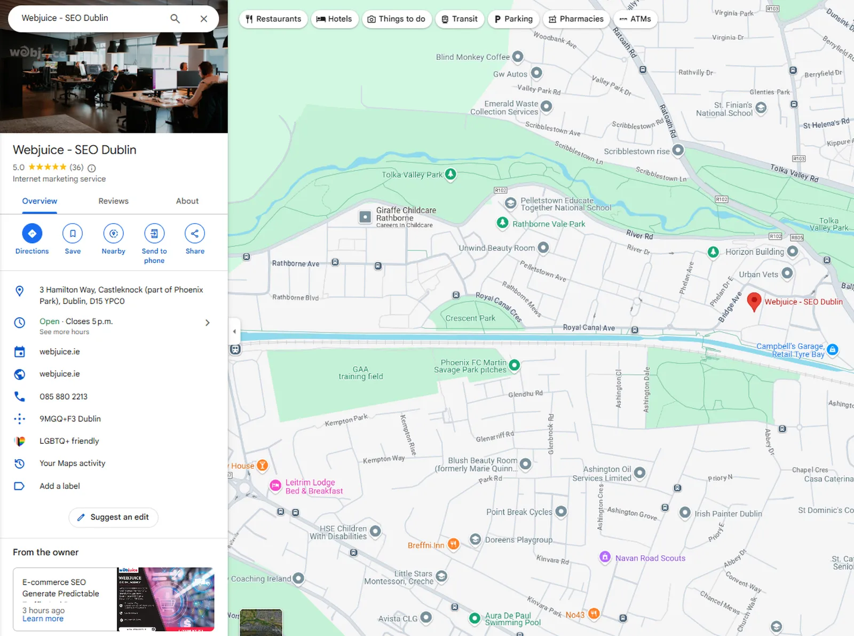Click Little Stars Montessori marker
The height and width of the screenshot is (636, 854).
tap(441, 576)
